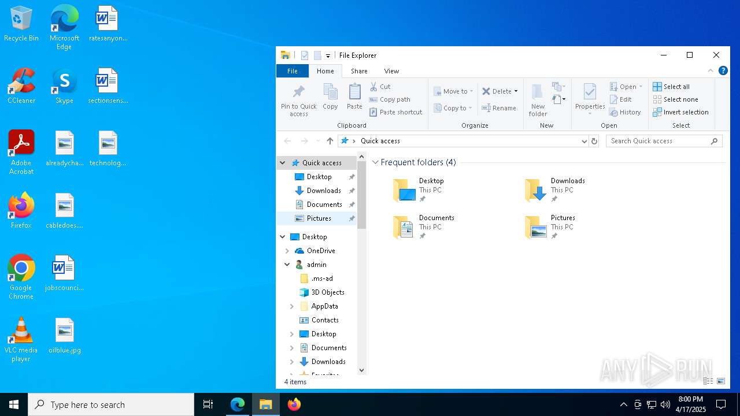Click Select all command
The image size is (740, 416).
coord(671,87)
